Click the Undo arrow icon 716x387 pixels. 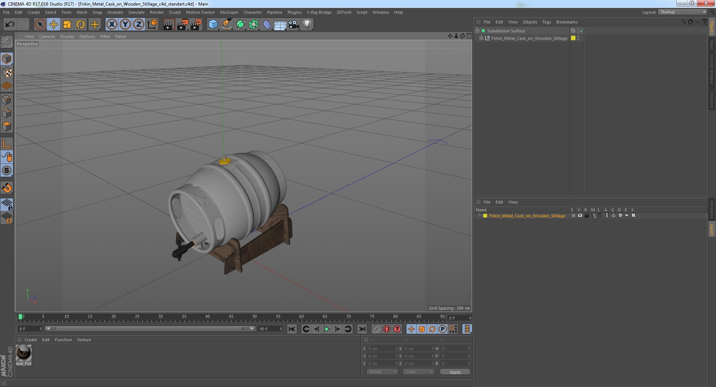click(10, 25)
